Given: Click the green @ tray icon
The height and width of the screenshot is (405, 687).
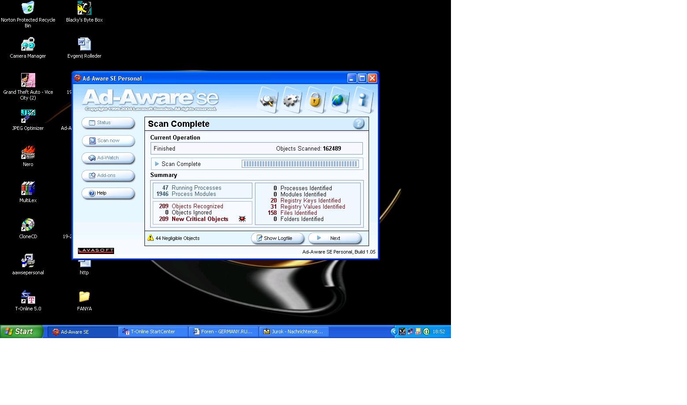Looking at the screenshot, I should tap(426, 332).
